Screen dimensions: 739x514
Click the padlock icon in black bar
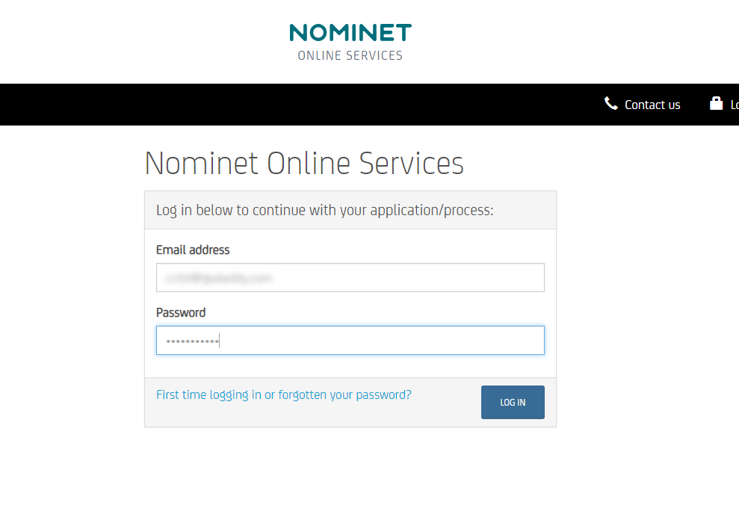coord(716,104)
